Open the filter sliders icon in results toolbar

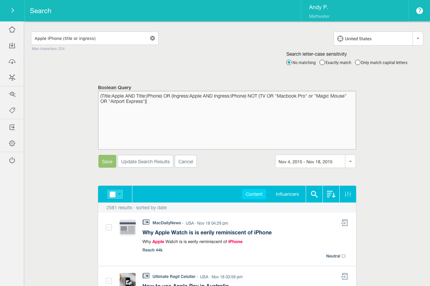(x=348, y=194)
